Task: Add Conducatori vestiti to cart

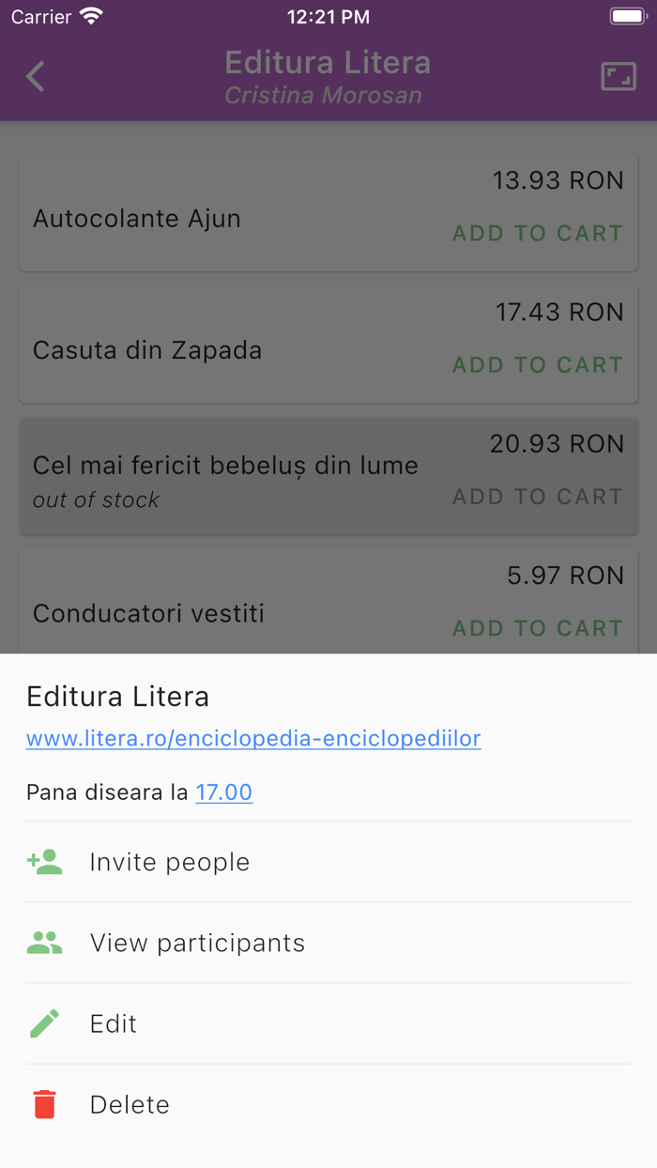Action: coord(537,628)
